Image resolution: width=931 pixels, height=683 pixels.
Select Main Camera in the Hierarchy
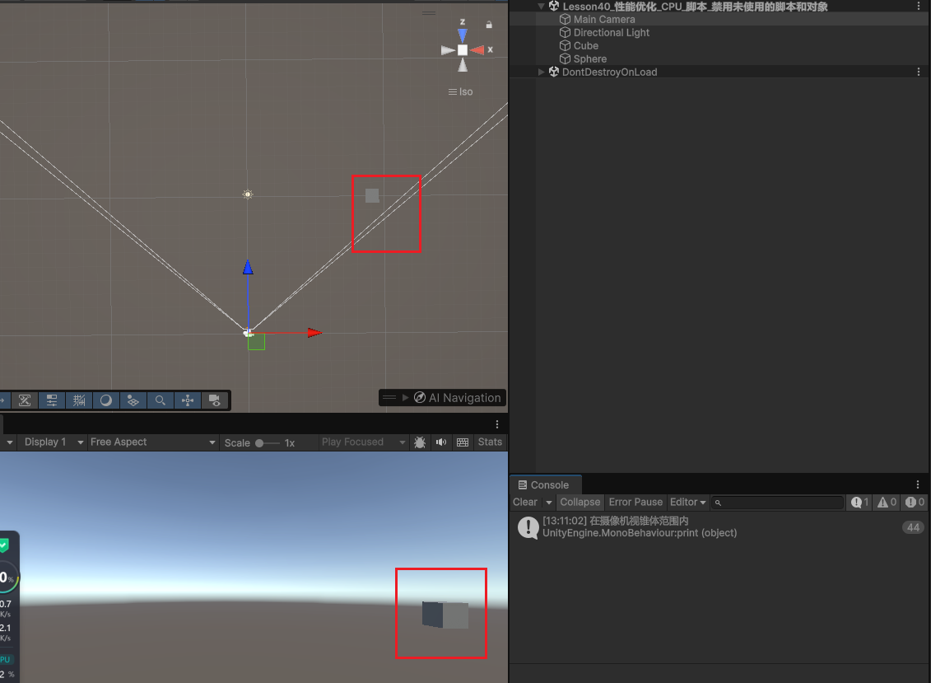pos(603,20)
